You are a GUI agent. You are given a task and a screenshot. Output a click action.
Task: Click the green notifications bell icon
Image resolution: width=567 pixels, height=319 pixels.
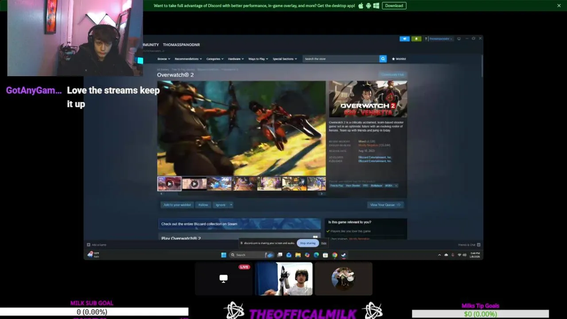click(x=416, y=39)
